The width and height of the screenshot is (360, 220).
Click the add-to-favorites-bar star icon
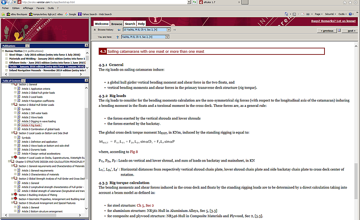tap(3, 14)
